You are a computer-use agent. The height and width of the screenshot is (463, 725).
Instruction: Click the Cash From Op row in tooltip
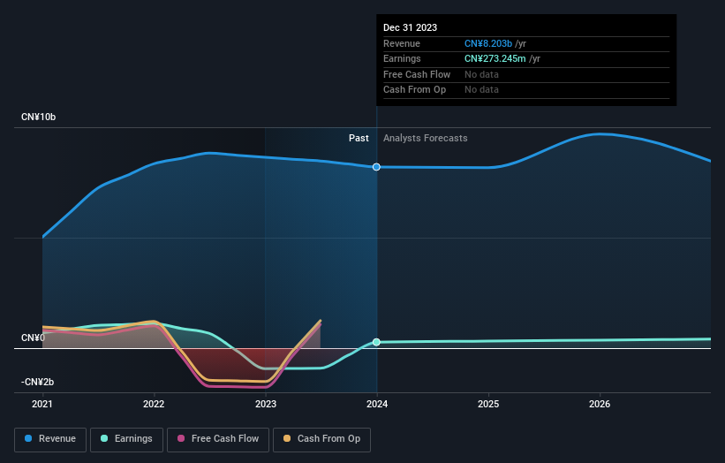pos(526,90)
